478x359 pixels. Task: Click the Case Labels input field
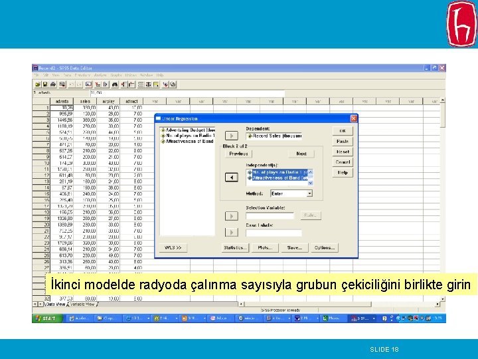pyautogui.click(x=274, y=233)
